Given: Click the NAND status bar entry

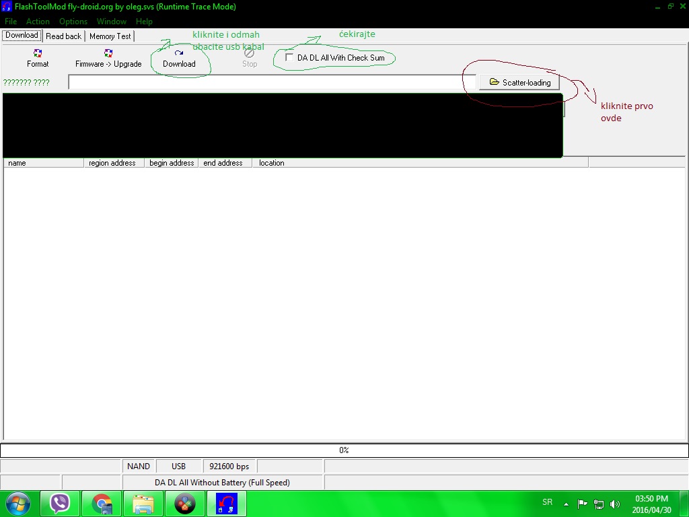Looking at the screenshot, I should tap(139, 467).
